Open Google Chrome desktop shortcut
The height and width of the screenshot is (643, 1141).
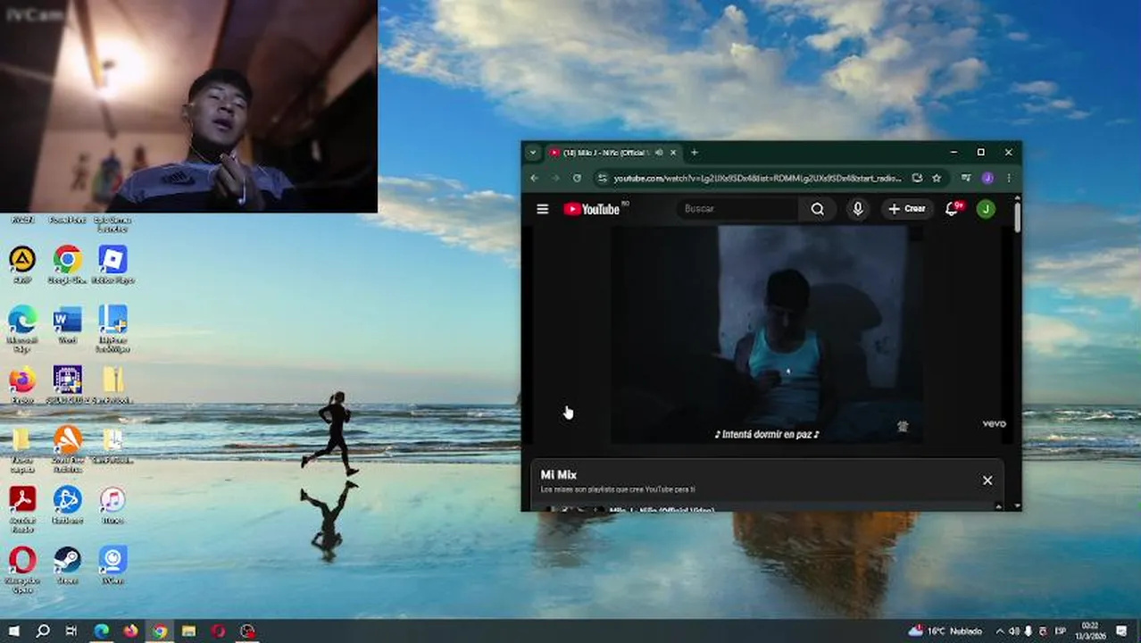point(67,264)
